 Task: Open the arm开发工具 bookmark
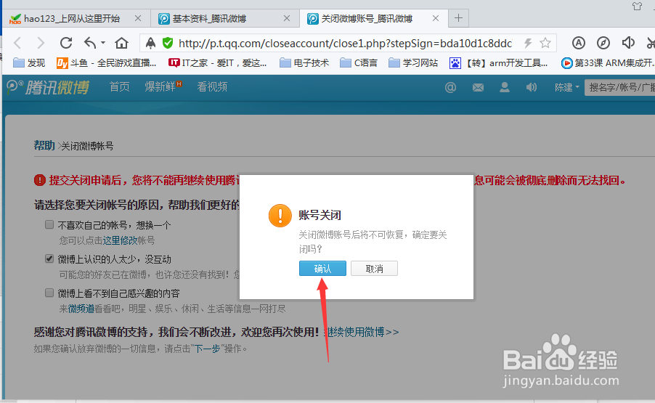point(499,63)
